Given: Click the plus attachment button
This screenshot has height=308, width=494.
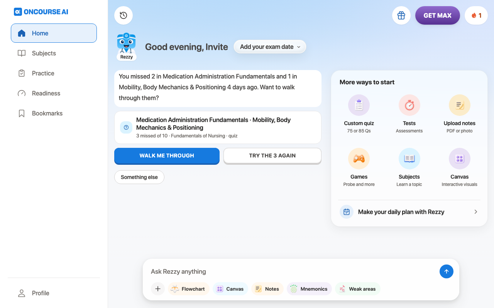Looking at the screenshot, I should [x=158, y=289].
